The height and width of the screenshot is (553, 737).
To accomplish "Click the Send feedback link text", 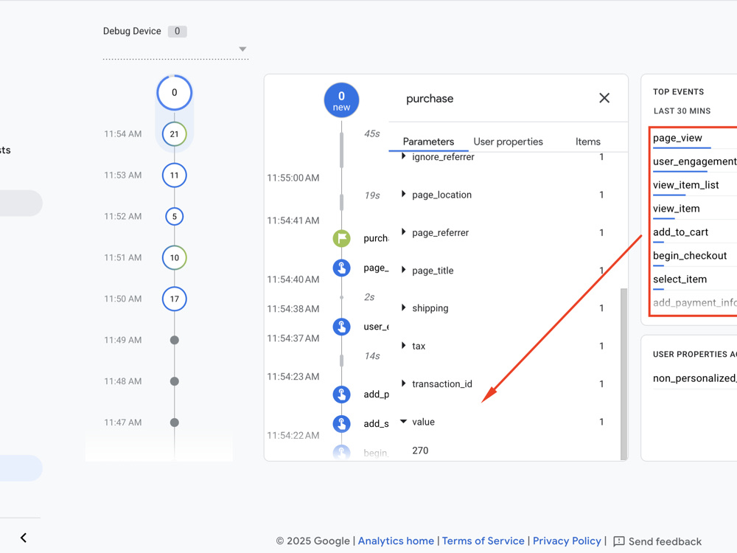I will (x=665, y=541).
